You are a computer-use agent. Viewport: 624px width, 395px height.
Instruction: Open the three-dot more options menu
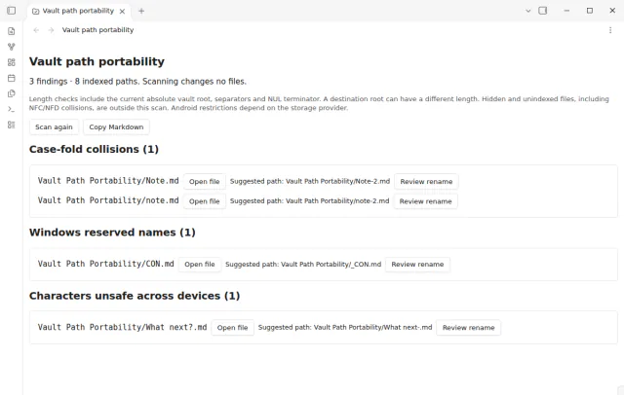[x=610, y=30]
